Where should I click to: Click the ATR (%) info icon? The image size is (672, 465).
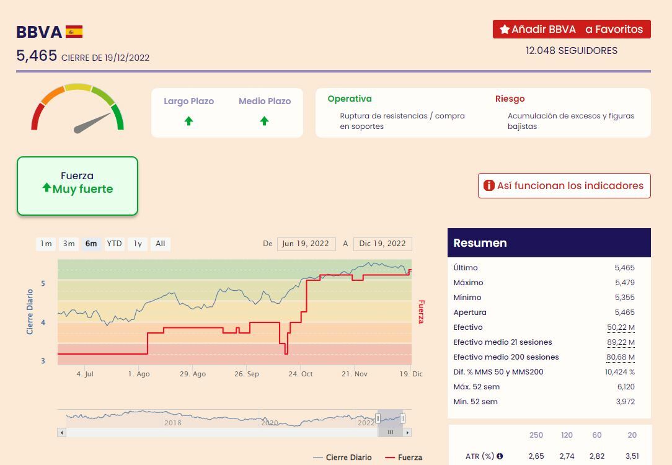[x=500, y=456]
